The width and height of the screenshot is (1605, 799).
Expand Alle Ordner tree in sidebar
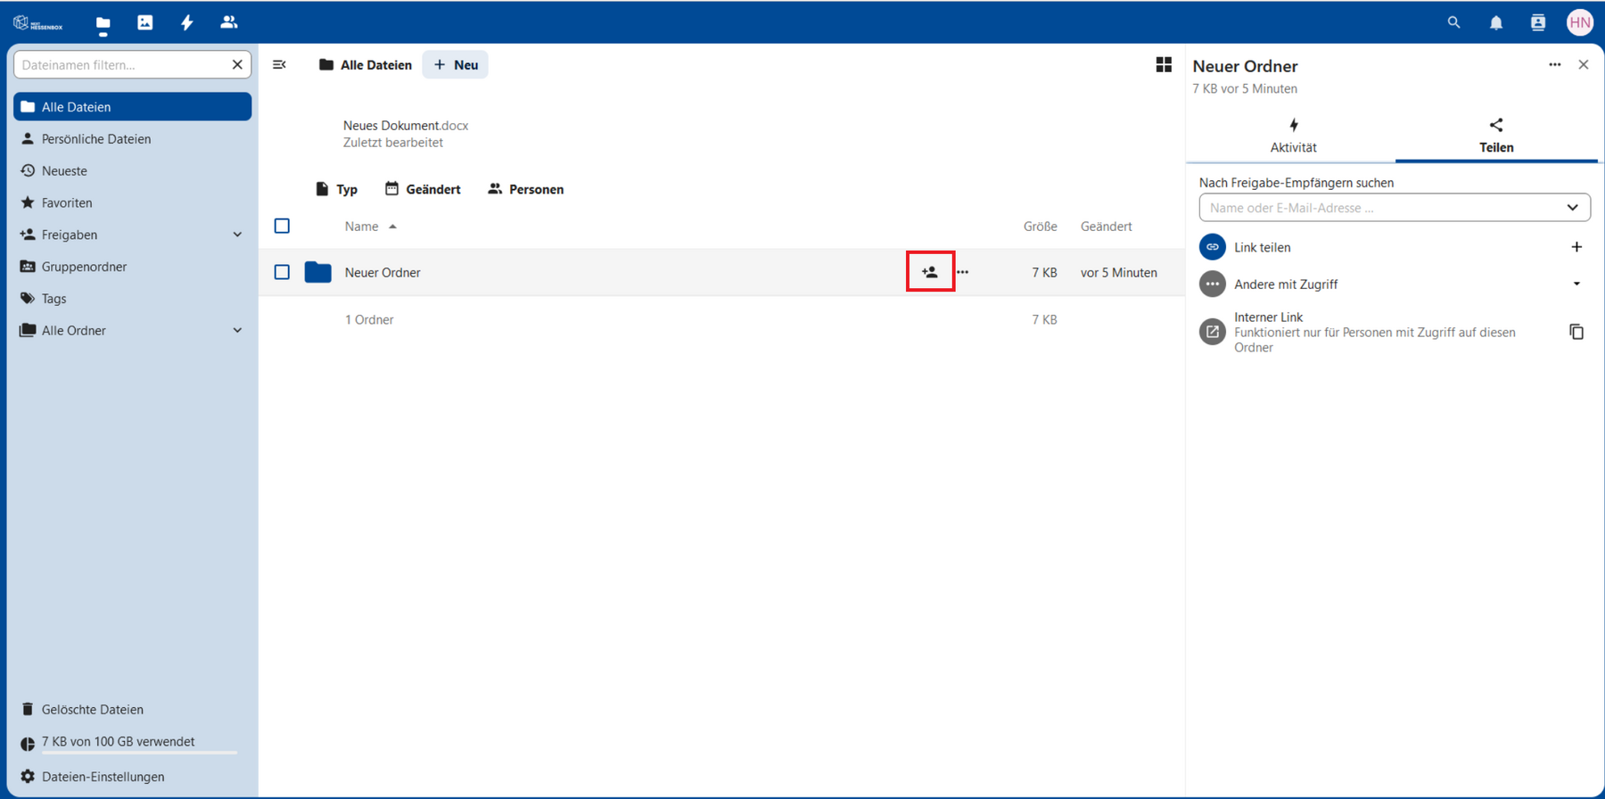[x=237, y=331]
